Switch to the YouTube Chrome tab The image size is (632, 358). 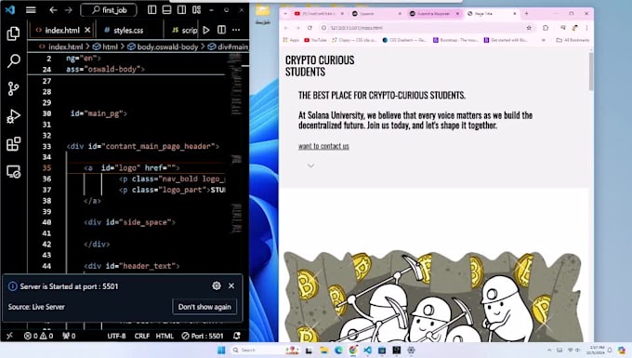(x=319, y=14)
